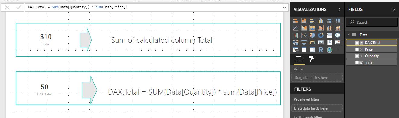
Task: Select Line and clustered column chart visual
Action: pos(329,28)
